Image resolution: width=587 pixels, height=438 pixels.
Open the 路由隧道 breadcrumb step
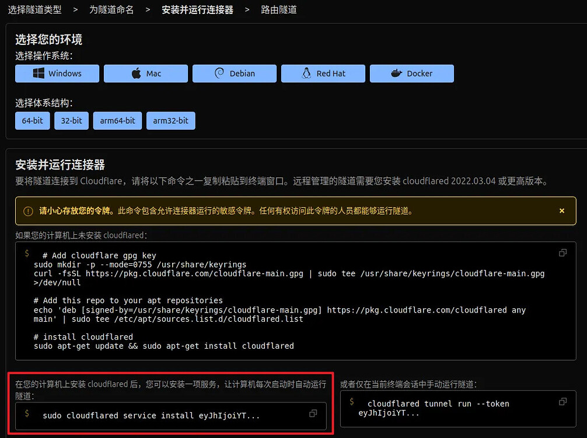point(279,10)
